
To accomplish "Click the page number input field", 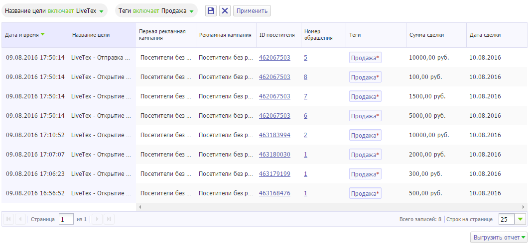I will pyautogui.click(x=66, y=219).
